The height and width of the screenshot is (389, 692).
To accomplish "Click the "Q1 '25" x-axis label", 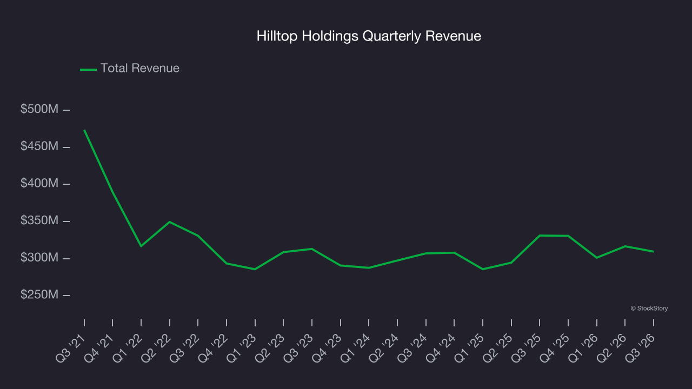I will [469, 347].
